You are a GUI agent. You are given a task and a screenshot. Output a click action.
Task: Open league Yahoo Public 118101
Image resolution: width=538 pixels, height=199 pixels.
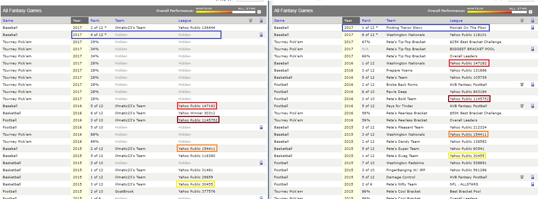point(468,35)
